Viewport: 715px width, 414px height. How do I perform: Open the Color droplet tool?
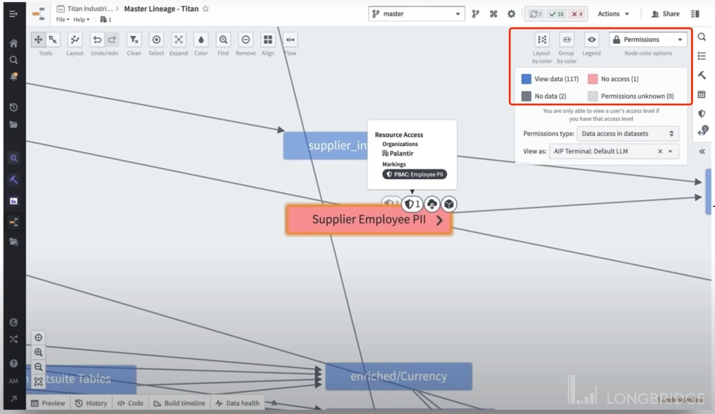point(201,40)
